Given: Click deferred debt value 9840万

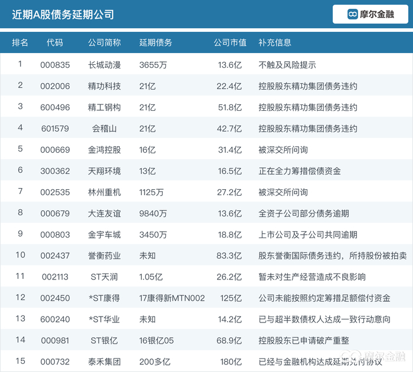Looking at the screenshot, I should tap(153, 213).
